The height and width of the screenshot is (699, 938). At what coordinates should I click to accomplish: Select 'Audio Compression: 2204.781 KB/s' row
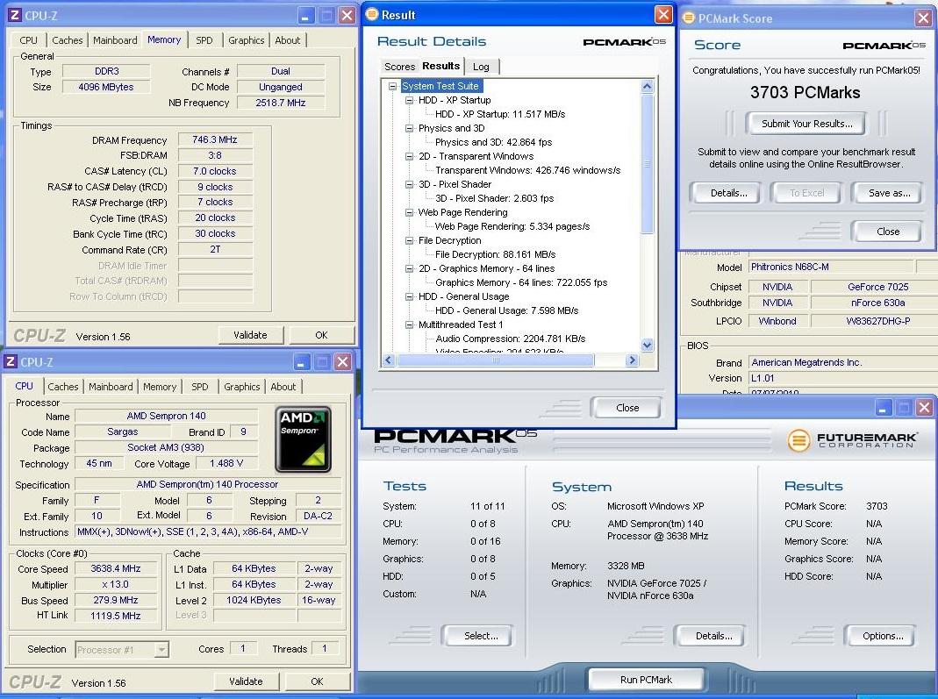coord(511,339)
